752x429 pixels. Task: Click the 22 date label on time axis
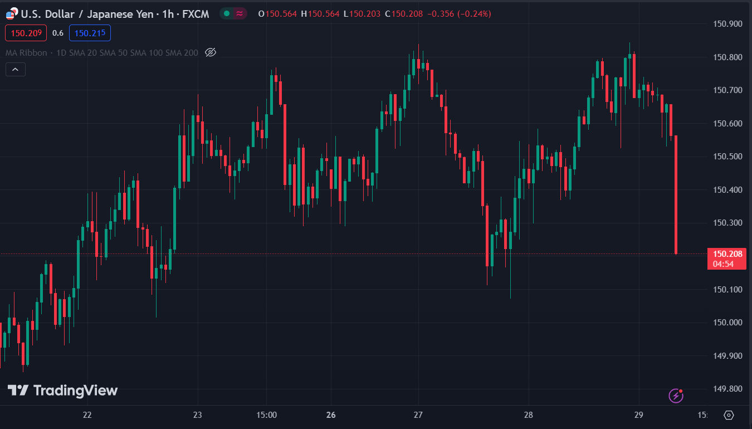(87, 415)
